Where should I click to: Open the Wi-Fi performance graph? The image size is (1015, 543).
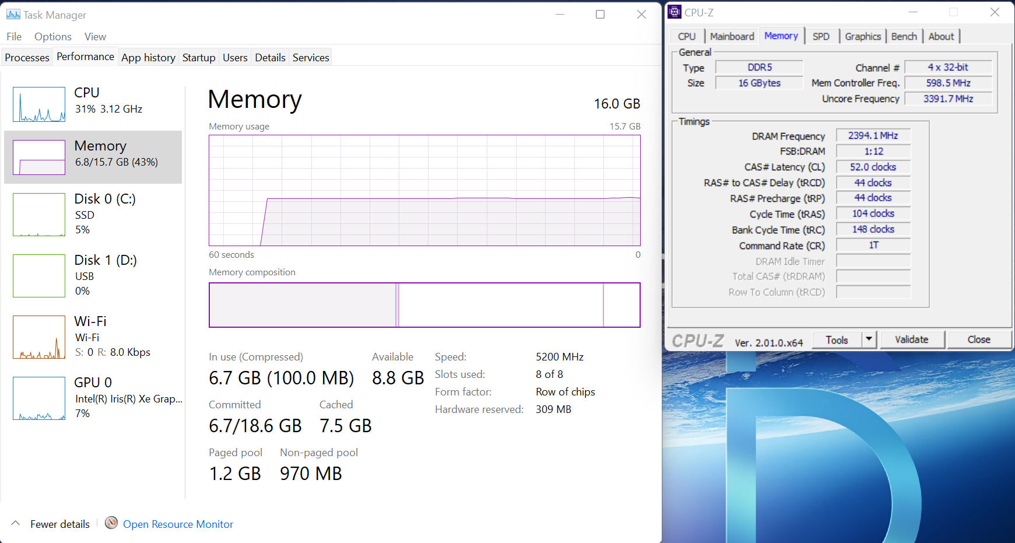(39, 337)
